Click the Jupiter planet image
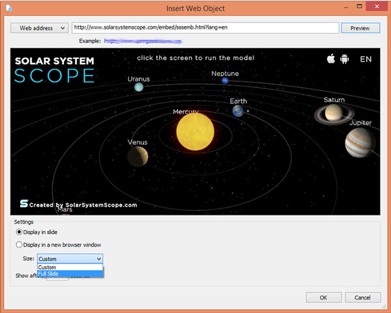The image size is (391, 313). pos(359,141)
